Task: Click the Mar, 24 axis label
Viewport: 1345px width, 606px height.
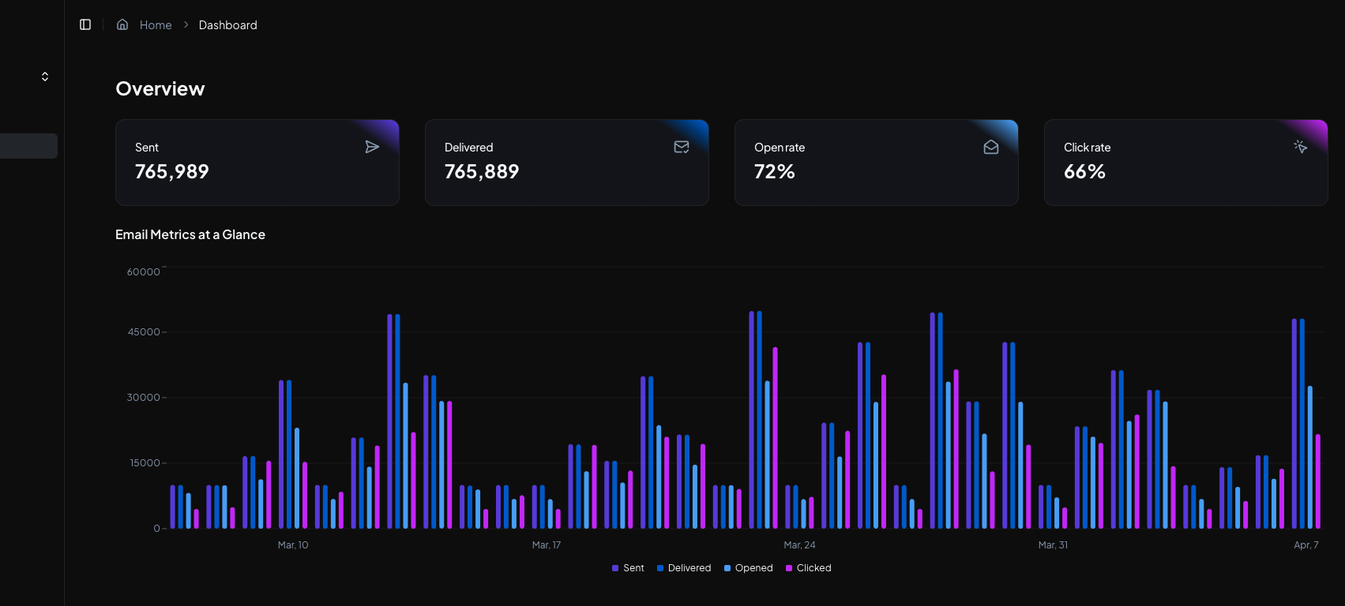Action: 799,545
